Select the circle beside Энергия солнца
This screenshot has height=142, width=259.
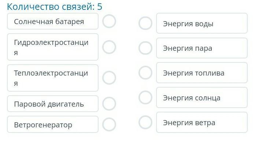pyautogui.click(x=145, y=97)
